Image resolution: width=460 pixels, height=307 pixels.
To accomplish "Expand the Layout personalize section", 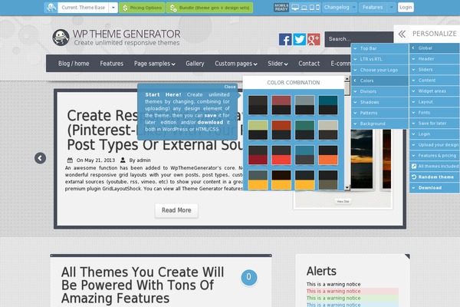I will 435,101.
